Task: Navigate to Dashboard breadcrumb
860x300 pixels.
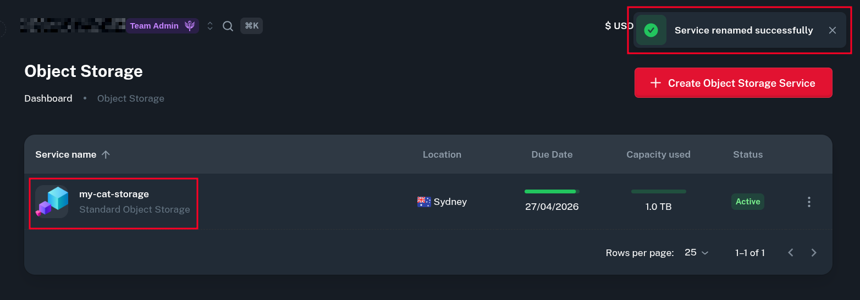Action: click(48, 98)
